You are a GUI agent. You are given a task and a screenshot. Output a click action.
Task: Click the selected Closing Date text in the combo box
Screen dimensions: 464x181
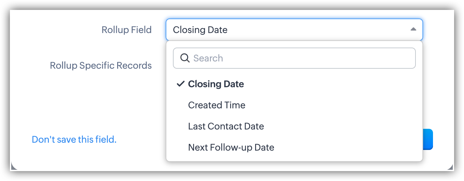pyautogui.click(x=200, y=30)
